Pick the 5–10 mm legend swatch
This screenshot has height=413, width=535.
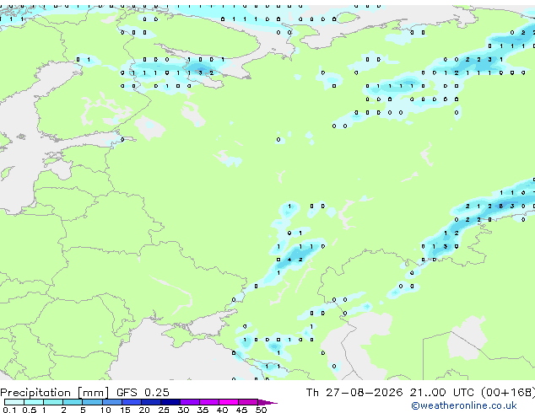click(x=92, y=402)
